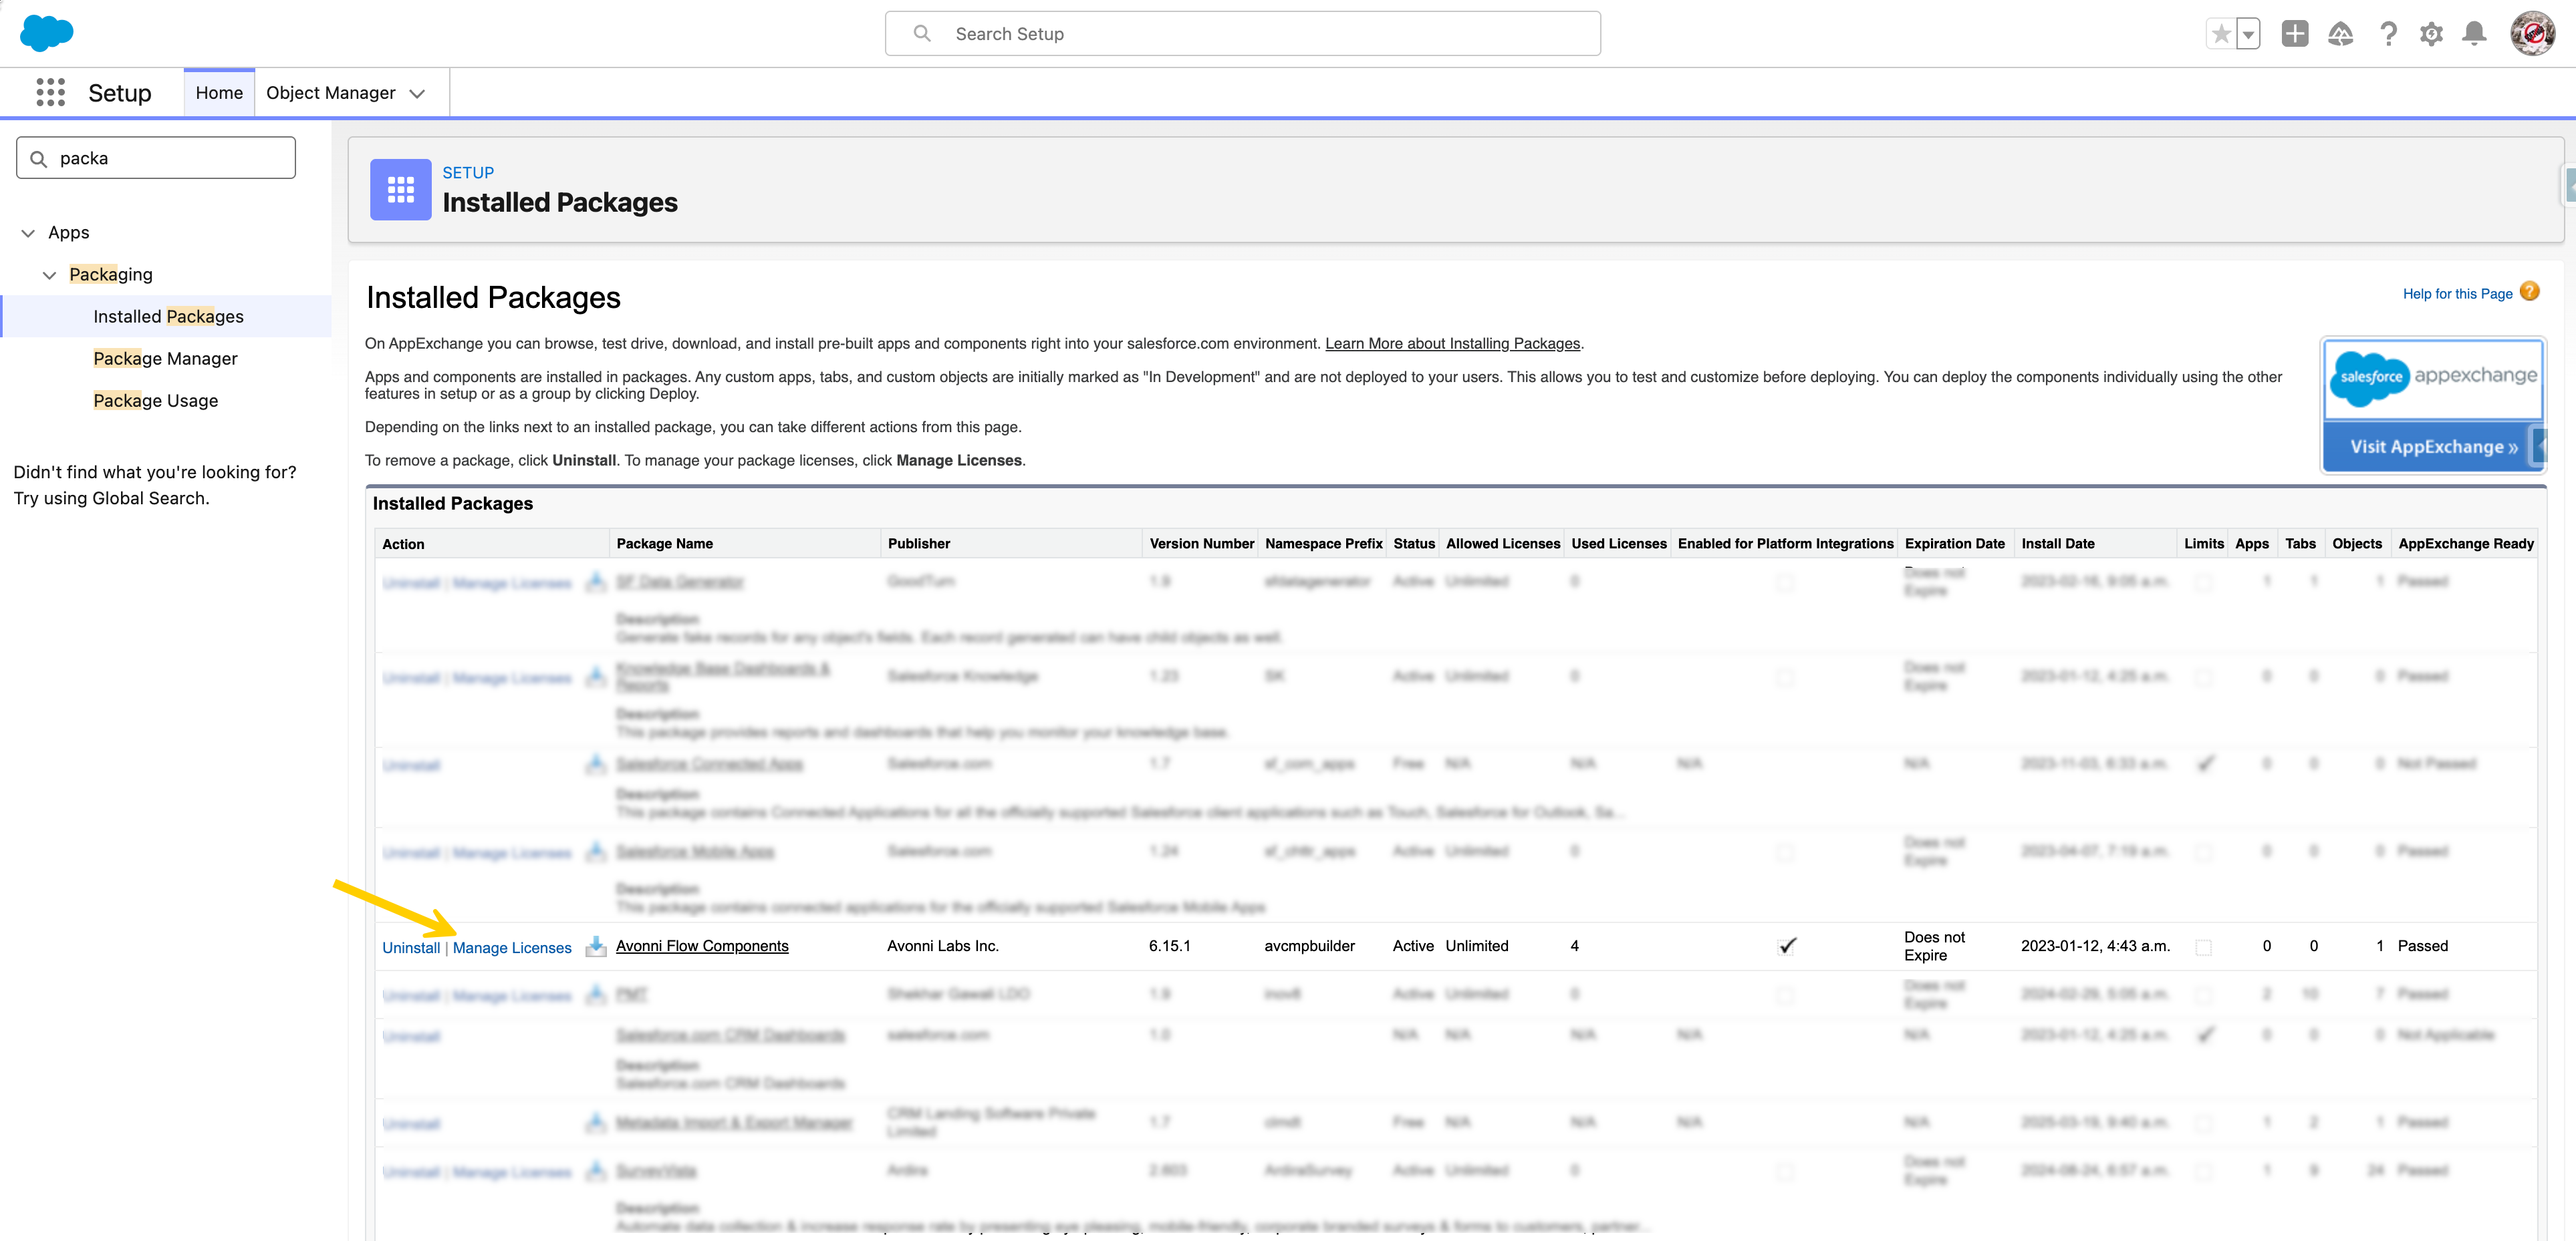Open the Help question mark icon
The height and width of the screenshot is (1241, 2576).
(2388, 34)
